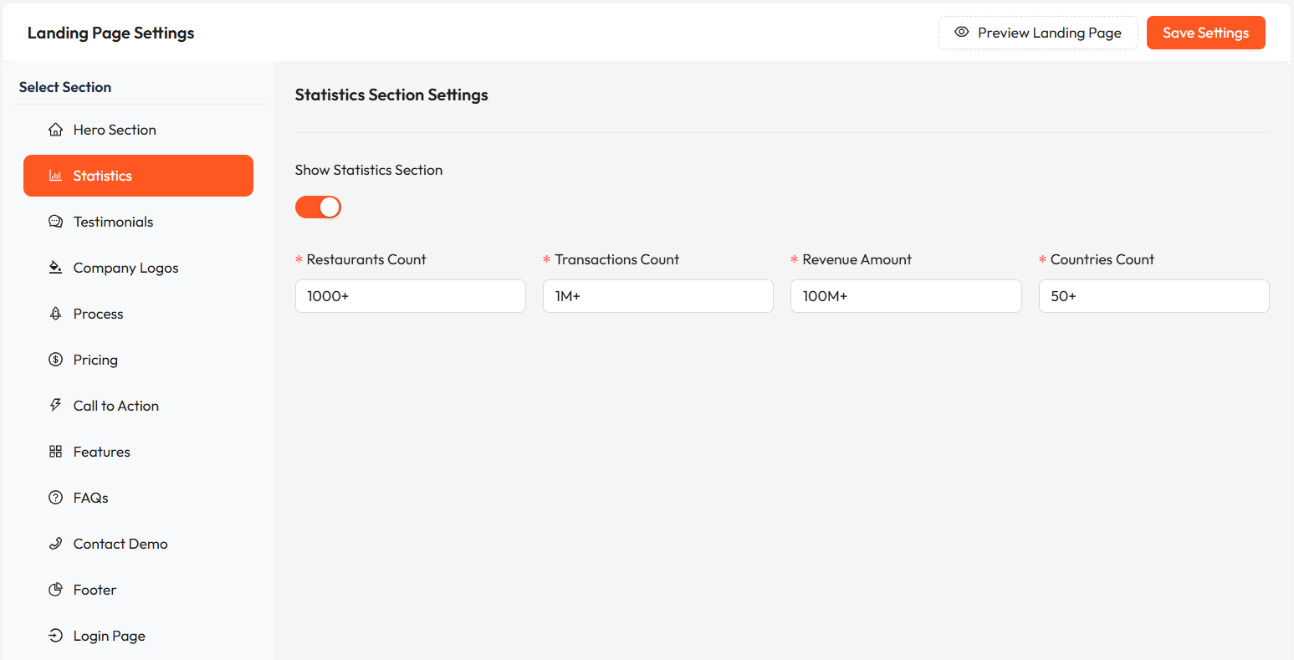Click the Footer pie chart icon

tap(55, 590)
